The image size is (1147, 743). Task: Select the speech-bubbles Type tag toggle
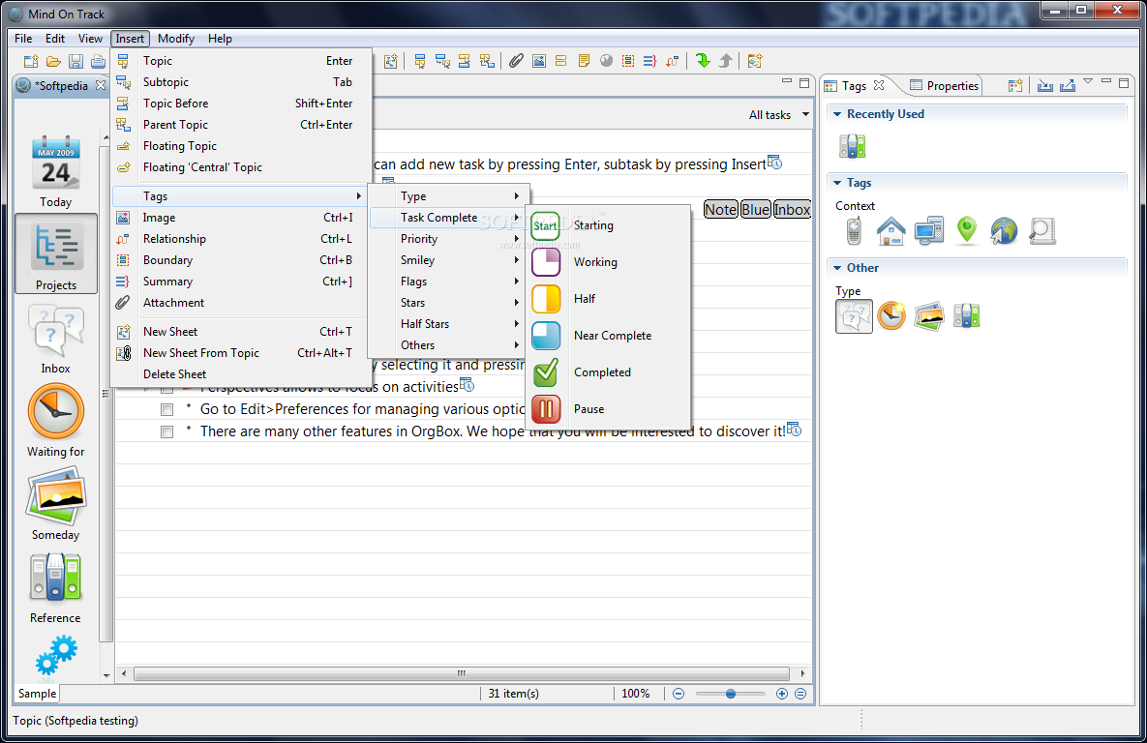[854, 316]
